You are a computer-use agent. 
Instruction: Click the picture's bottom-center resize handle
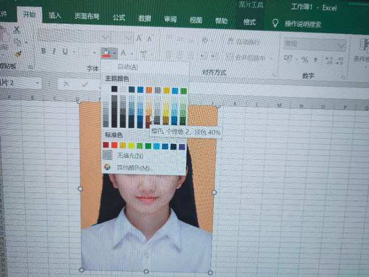click(146, 271)
